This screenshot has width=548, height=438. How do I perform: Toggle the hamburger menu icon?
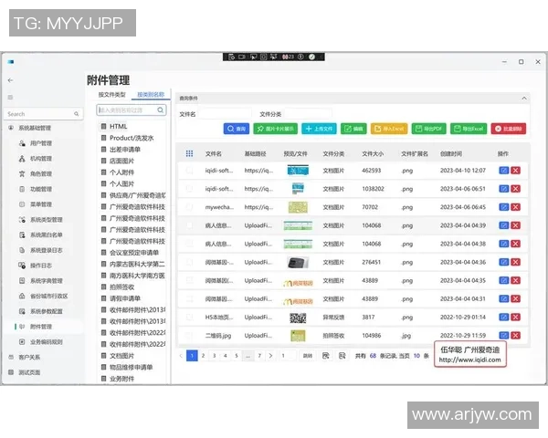click(10, 97)
